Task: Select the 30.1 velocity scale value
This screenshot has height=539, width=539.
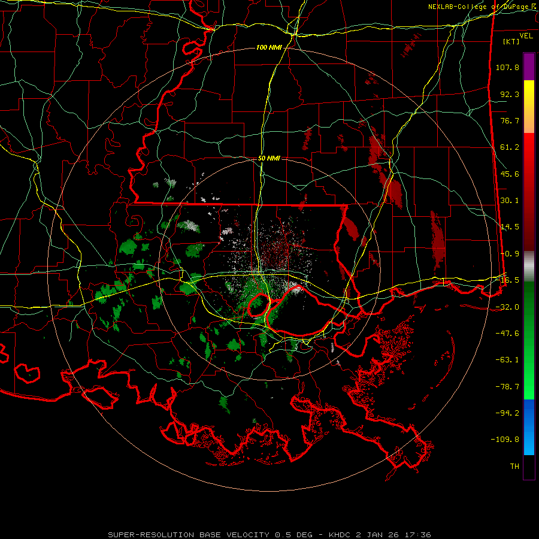Action: point(510,201)
